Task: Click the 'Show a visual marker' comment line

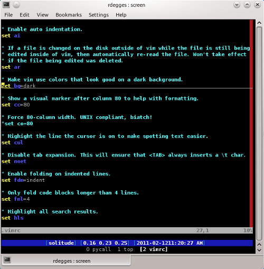Action: (x=100, y=98)
